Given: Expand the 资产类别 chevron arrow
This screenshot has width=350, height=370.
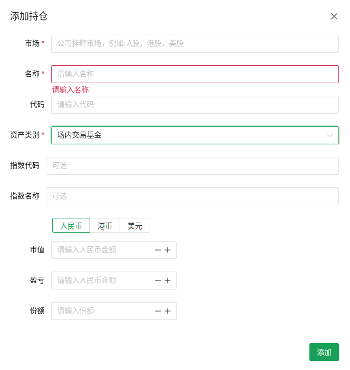Looking at the screenshot, I should click(x=330, y=135).
